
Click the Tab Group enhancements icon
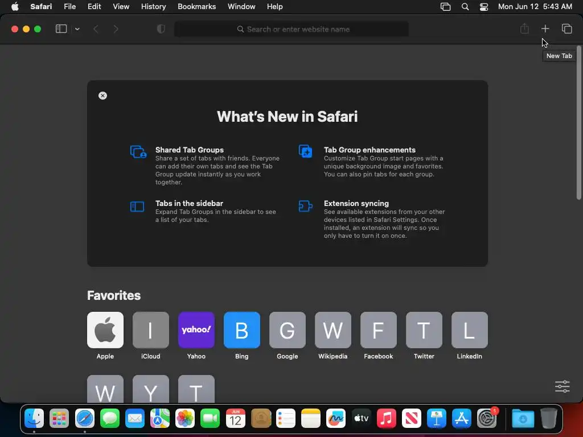pyautogui.click(x=306, y=151)
